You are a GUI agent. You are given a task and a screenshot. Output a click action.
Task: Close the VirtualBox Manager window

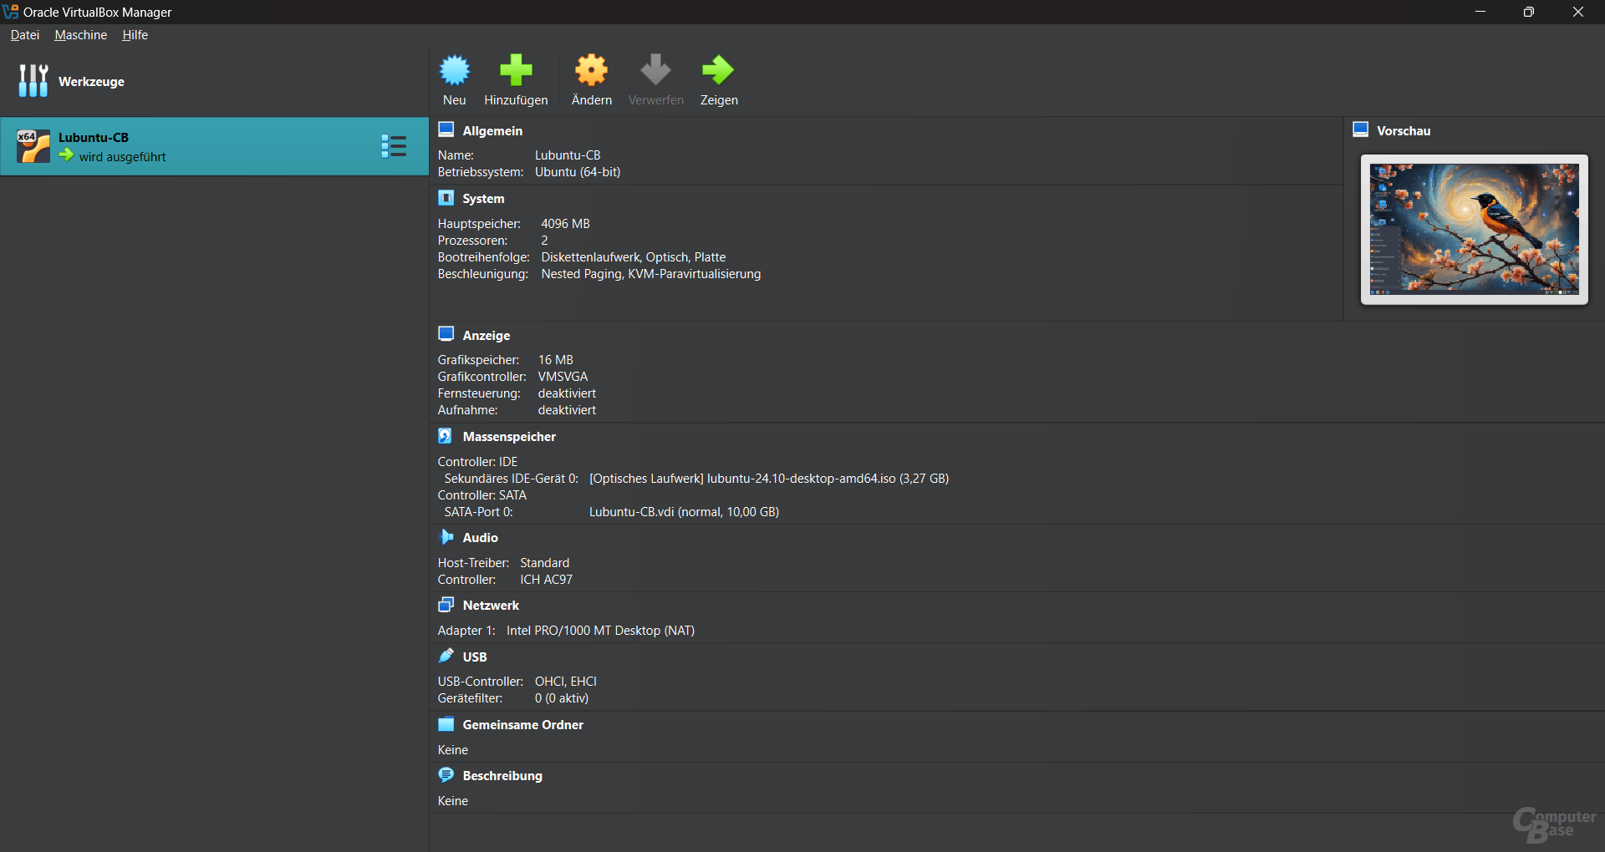tap(1578, 12)
